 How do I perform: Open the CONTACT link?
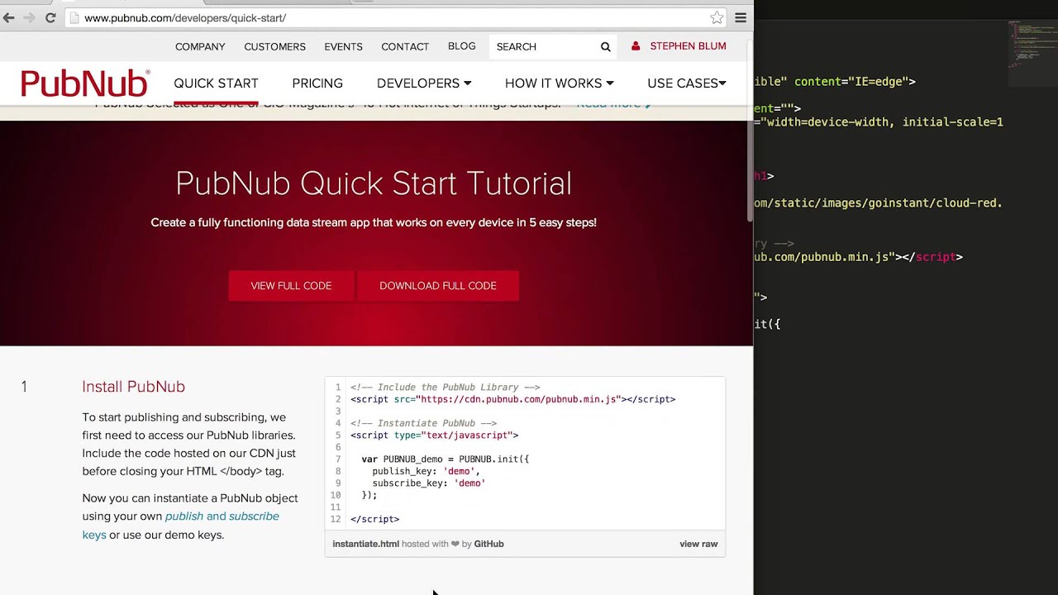(x=405, y=47)
